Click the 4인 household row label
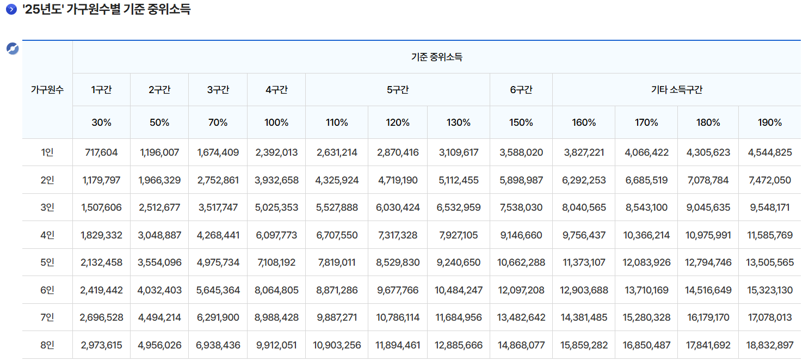The image size is (809, 361). pos(46,235)
